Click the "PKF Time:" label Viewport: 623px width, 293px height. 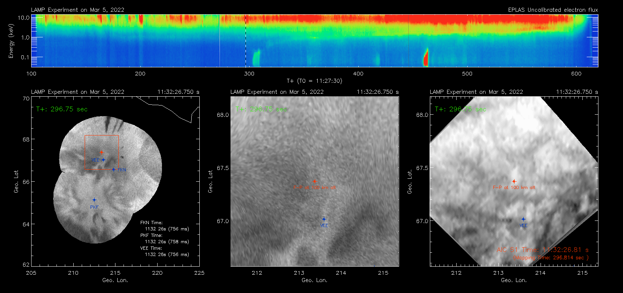tap(151, 235)
